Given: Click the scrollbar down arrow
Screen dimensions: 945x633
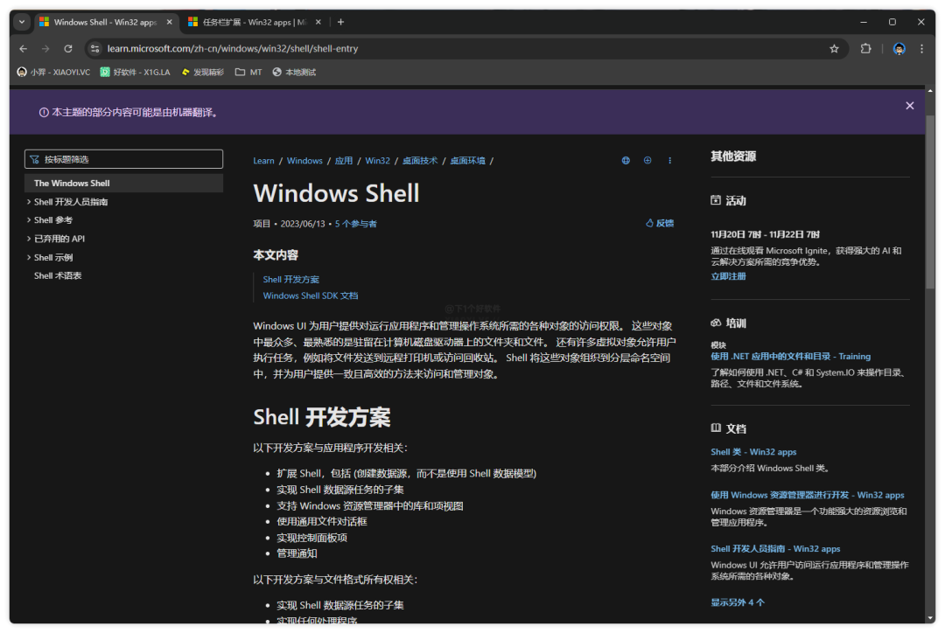Looking at the screenshot, I should coord(930,618).
